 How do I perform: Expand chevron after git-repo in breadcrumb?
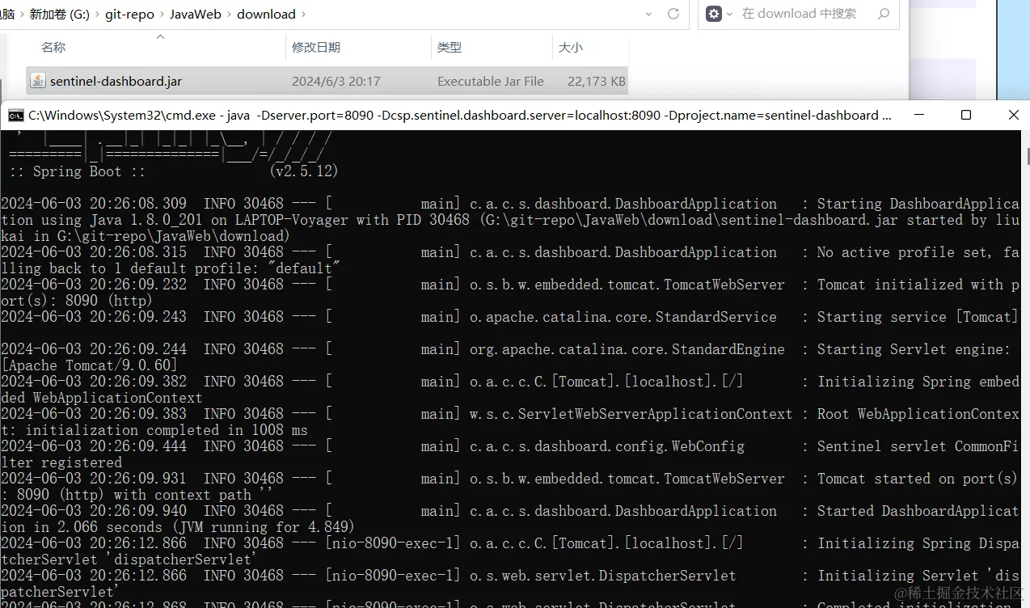coord(162,15)
